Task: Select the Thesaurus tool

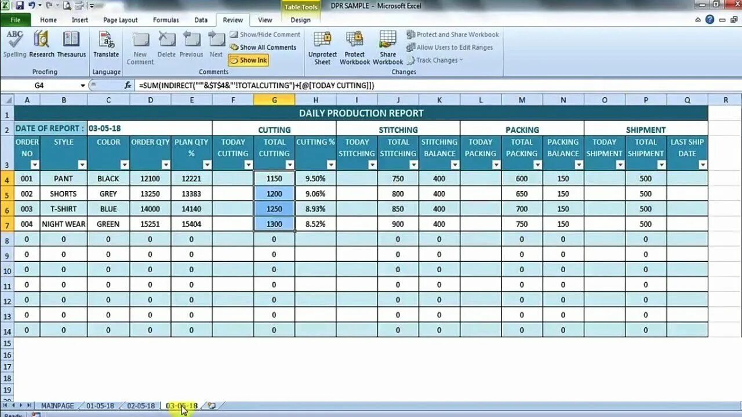Action: click(x=71, y=43)
